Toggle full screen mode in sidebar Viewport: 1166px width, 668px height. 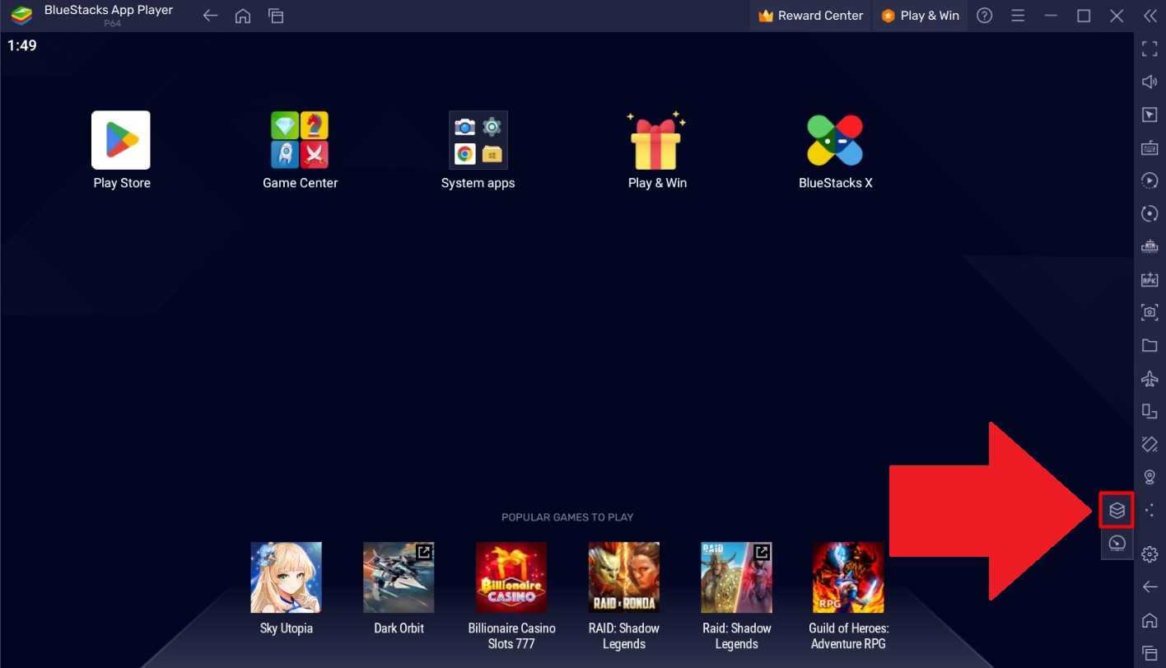click(x=1150, y=49)
